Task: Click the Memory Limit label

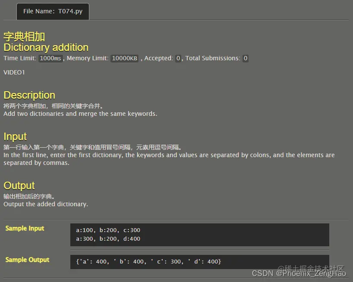Action: pos(88,59)
